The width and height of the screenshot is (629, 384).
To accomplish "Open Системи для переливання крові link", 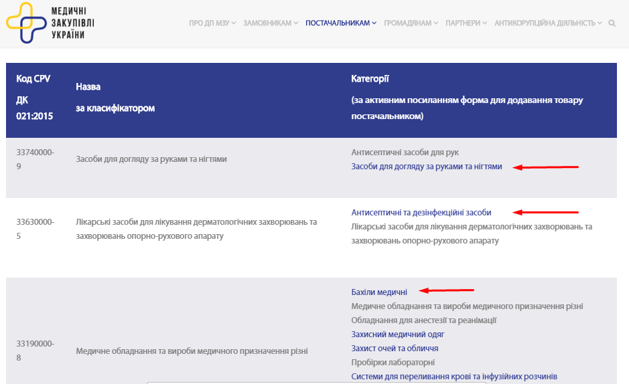I will pyautogui.click(x=453, y=376).
